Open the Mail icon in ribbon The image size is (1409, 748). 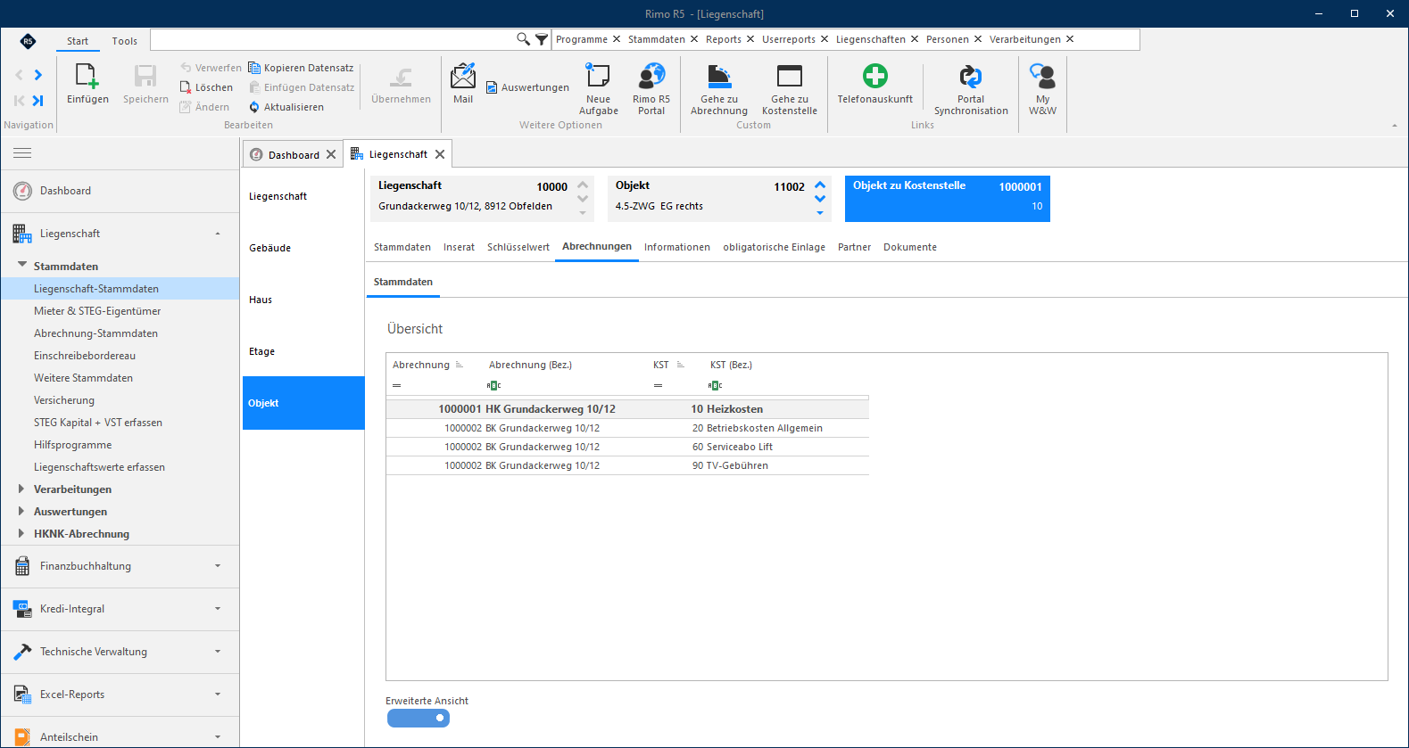[x=463, y=77]
